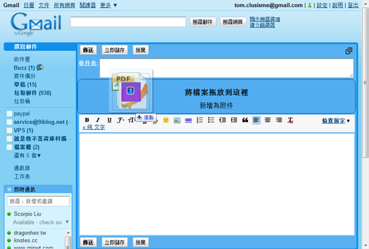Open 寄件備份 sent mail
The height and width of the screenshot is (249, 369).
click(x=25, y=76)
